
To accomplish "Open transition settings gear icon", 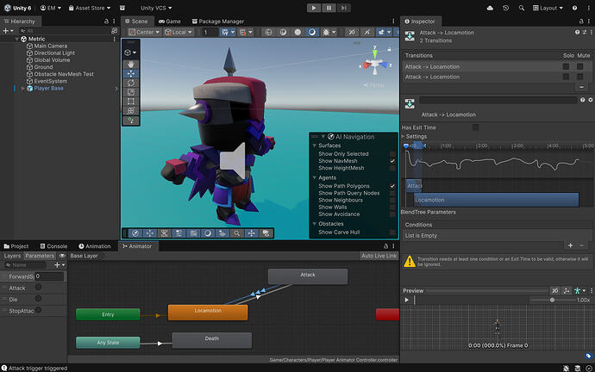I will (x=591, y=100).
